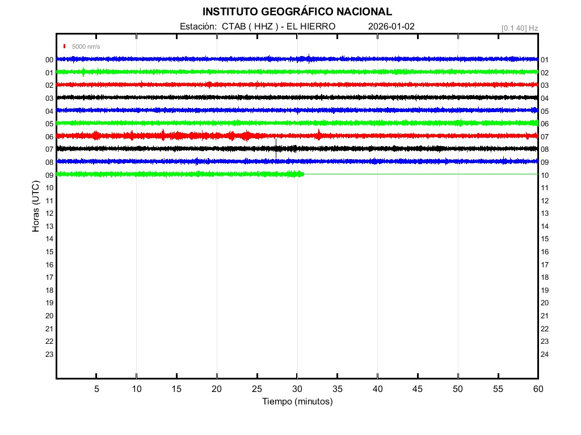The width and height of the screenshot is (581, 435).
Task: Click the hour 24 label on right axis
Action: click(545, 355)
